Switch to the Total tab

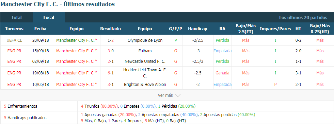(16, 17)
